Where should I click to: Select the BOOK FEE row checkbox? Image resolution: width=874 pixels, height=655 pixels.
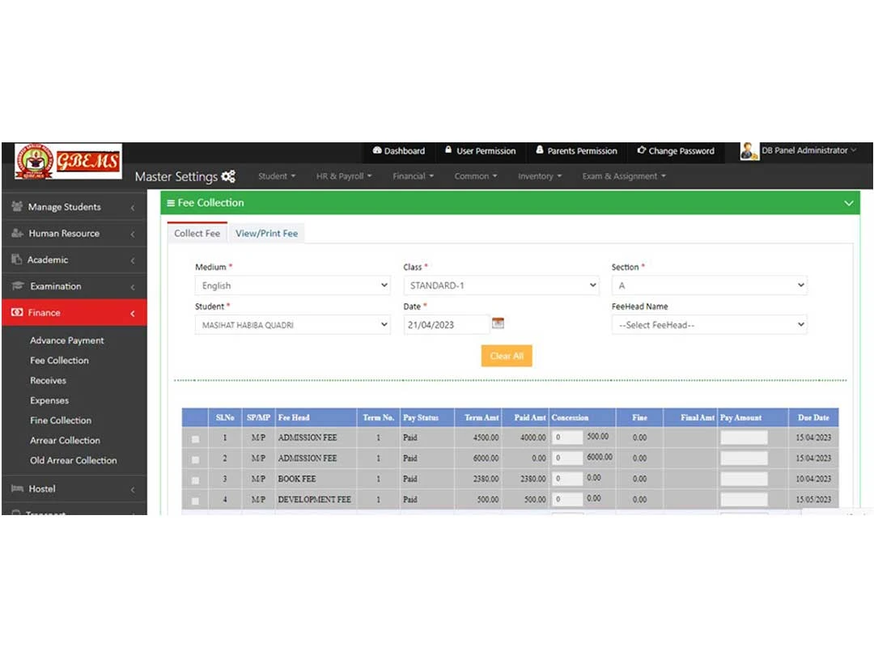click(194, 479)
